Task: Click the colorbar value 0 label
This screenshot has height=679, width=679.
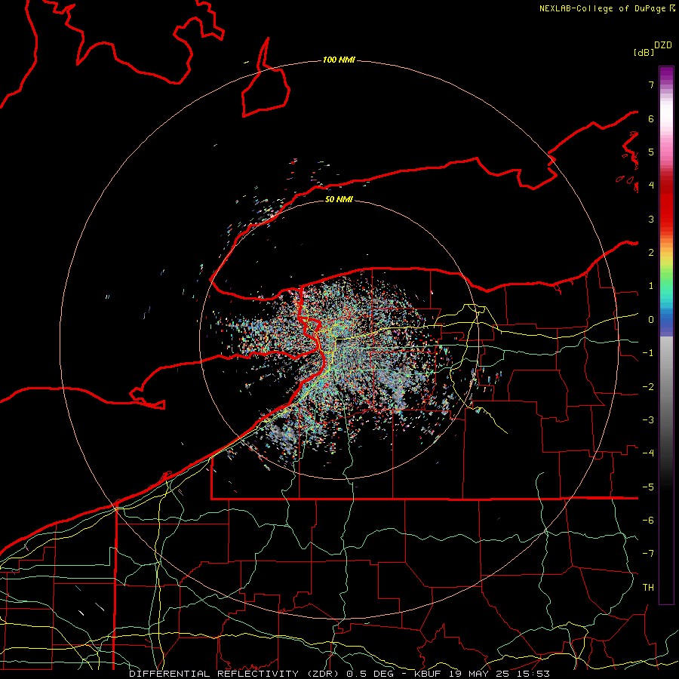Action: [x=651, y=320]
